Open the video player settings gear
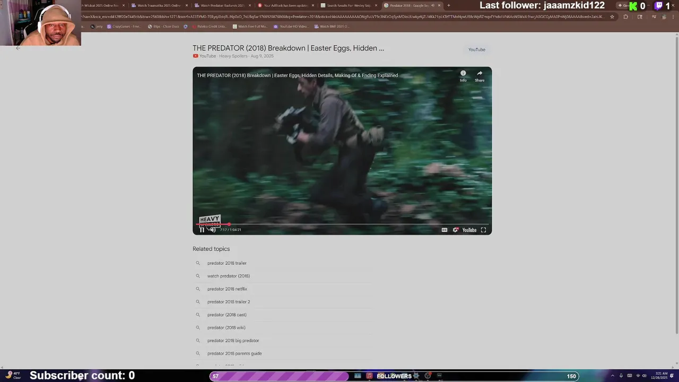 (455, 230)
